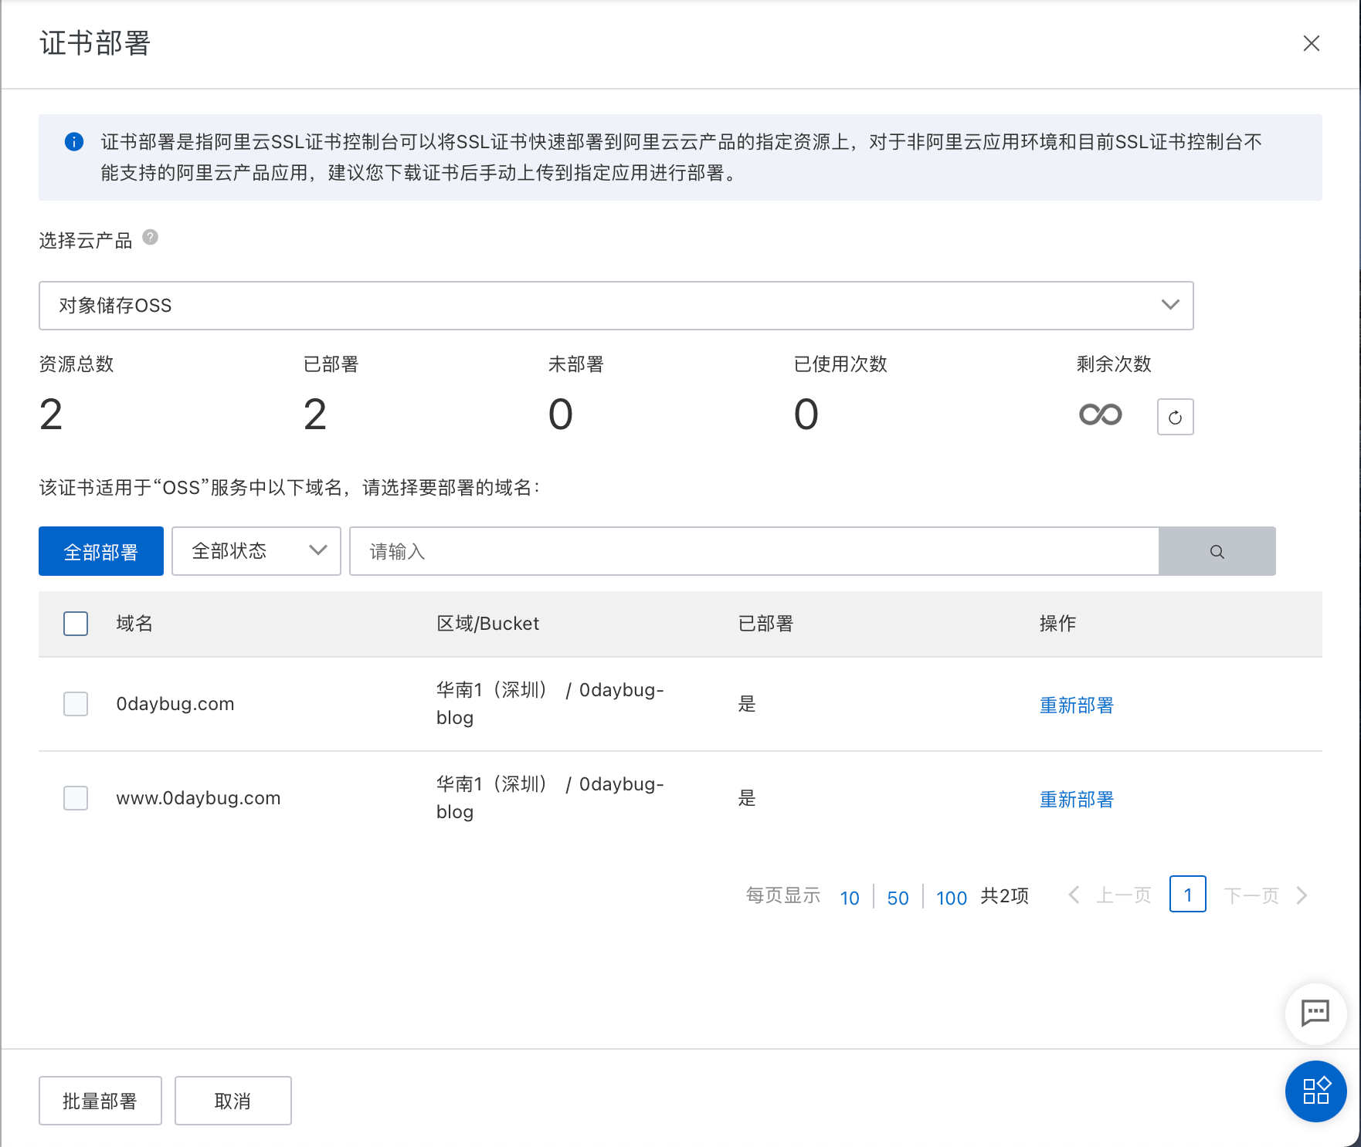Screen dimensions: 1361x1147
Task: Click the 全部部署 button
Action: point(101,551)
